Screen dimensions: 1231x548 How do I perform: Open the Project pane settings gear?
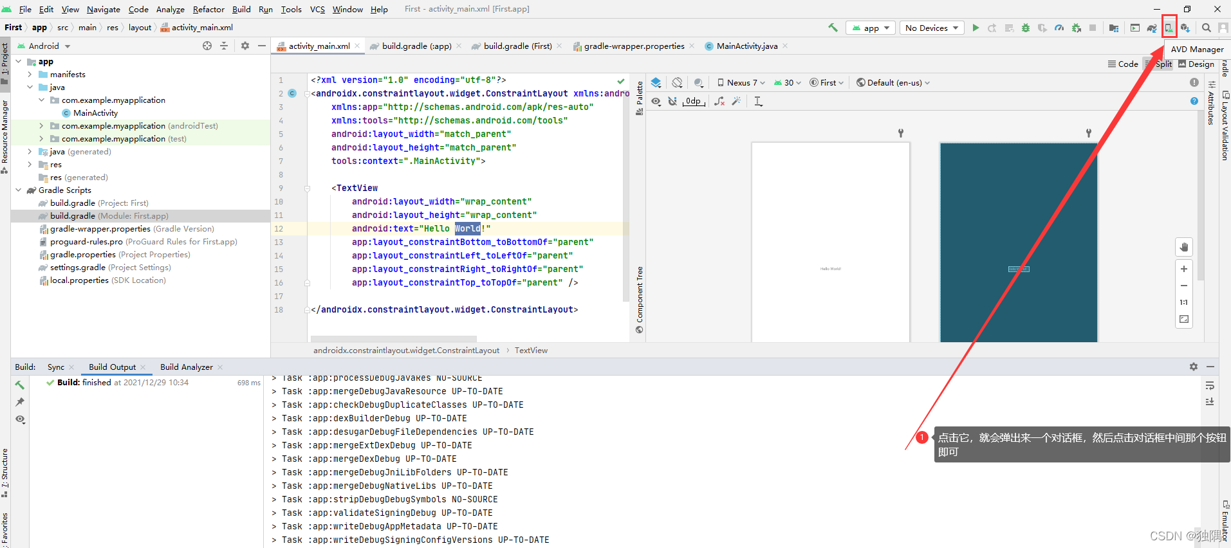point(245,46)
